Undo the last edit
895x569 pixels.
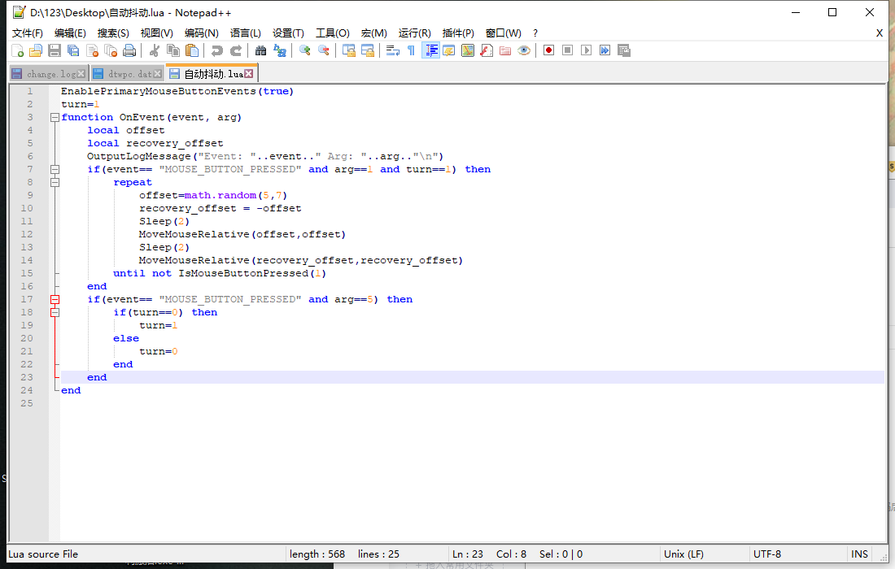[x=217, y=50]
